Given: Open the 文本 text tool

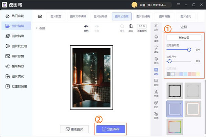Looking at the screenshot, I should [x=156, y=93].
